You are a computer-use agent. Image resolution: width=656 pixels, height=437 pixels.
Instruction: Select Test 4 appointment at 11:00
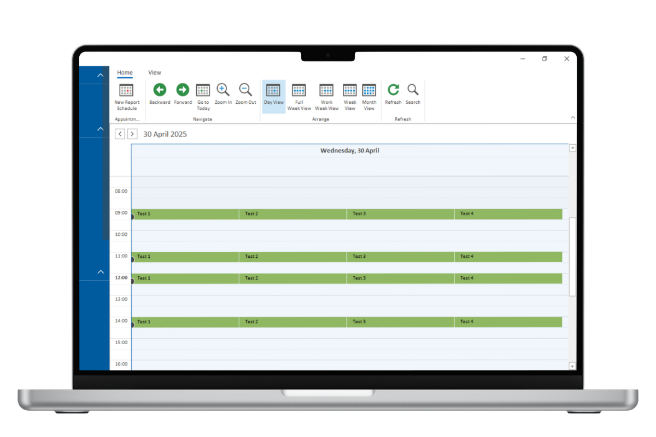[508, 257]
